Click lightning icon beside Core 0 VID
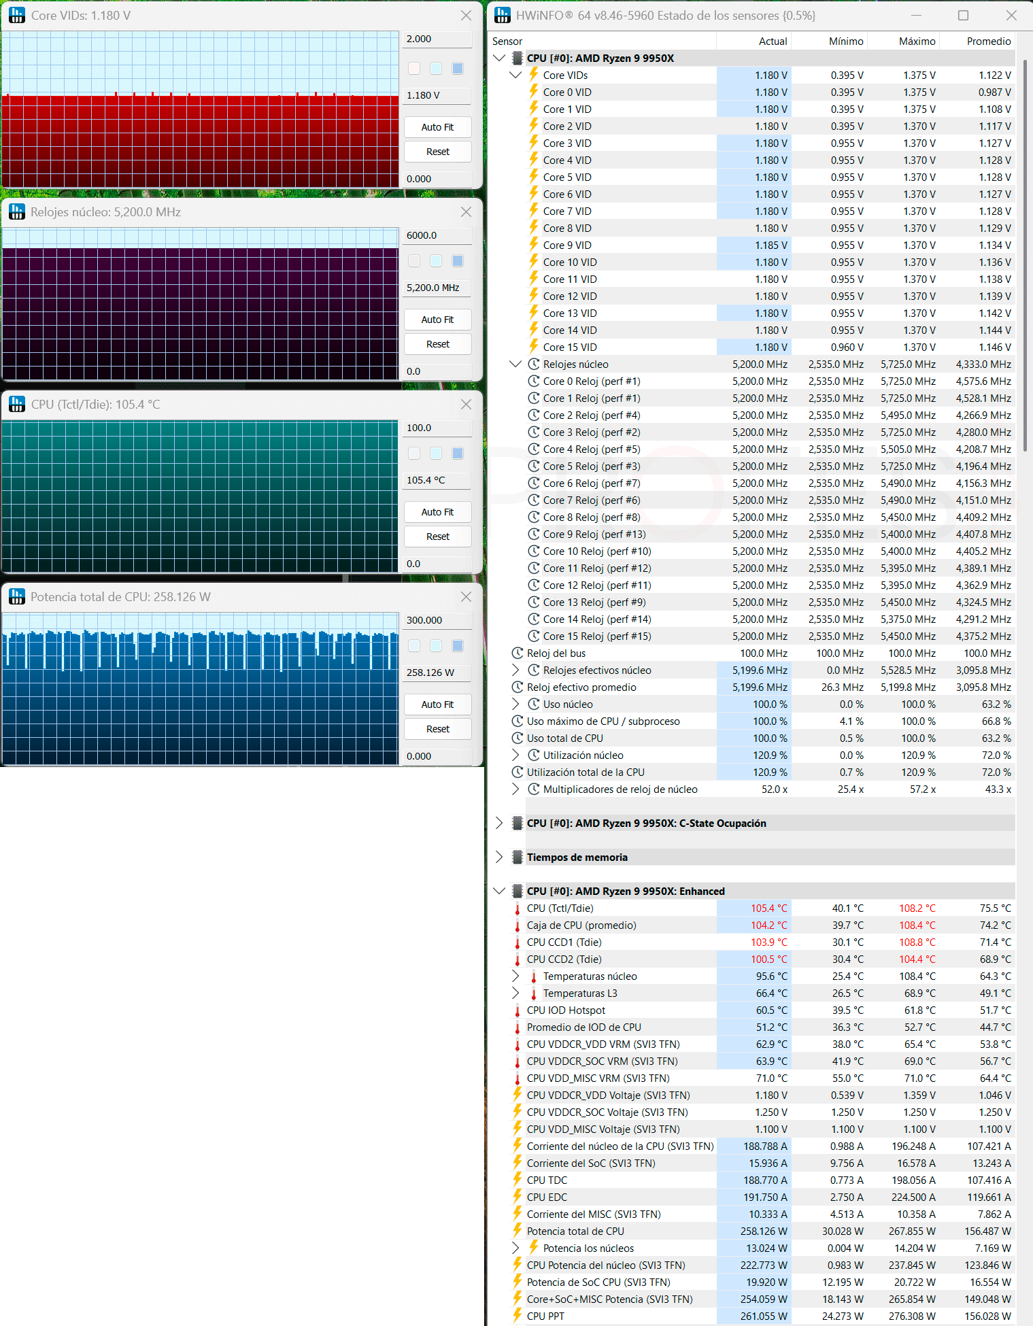Image resolution: width=1033 pixels, height=1326 pixels. 534,92
